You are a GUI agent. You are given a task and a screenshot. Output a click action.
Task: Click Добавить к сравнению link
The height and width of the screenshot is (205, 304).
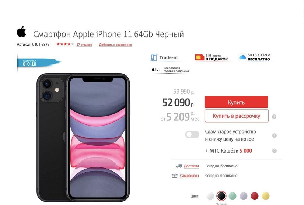click(x=115, y=45)
